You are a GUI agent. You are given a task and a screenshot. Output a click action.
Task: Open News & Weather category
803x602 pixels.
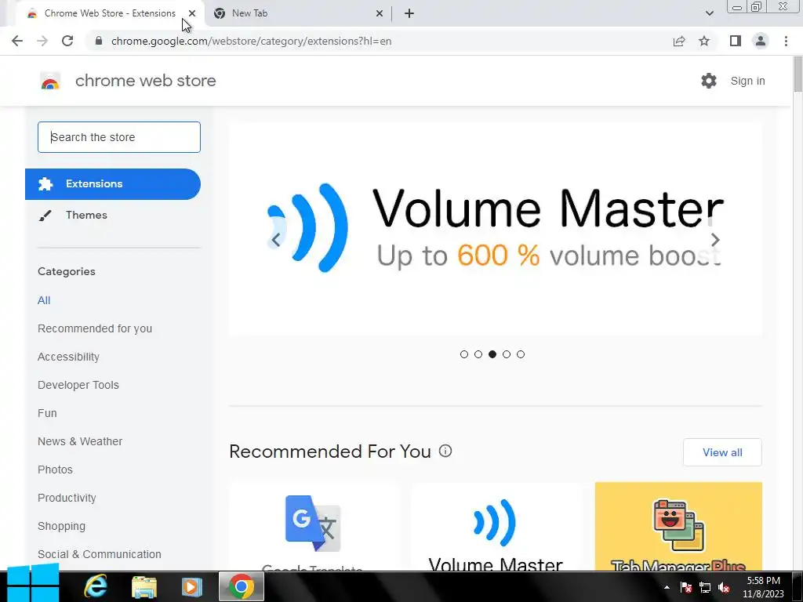coord(80,441)
